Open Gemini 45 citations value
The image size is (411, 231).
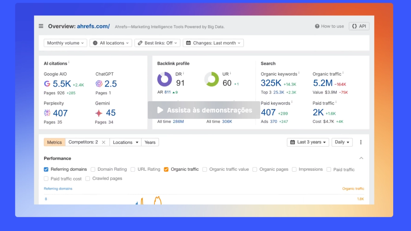tap(111, 113)
